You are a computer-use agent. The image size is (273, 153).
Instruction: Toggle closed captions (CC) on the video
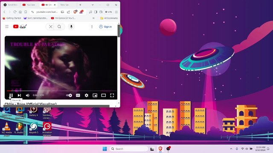coord(78,95)
